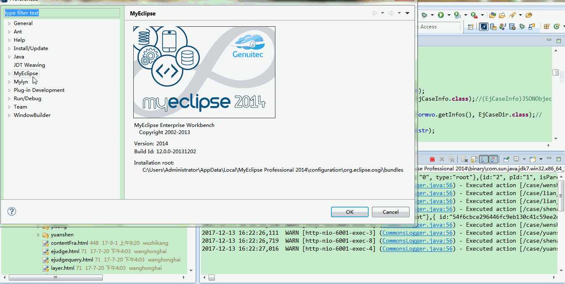Click Remove Launch gray X in Console
Viewport: 565px width, 284px height.
[442, 159]
